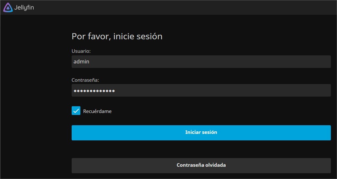Image resolution: width=337 pixels, height=179 pixels.
Task: Click the admin text in the username box
Action: 81,62
